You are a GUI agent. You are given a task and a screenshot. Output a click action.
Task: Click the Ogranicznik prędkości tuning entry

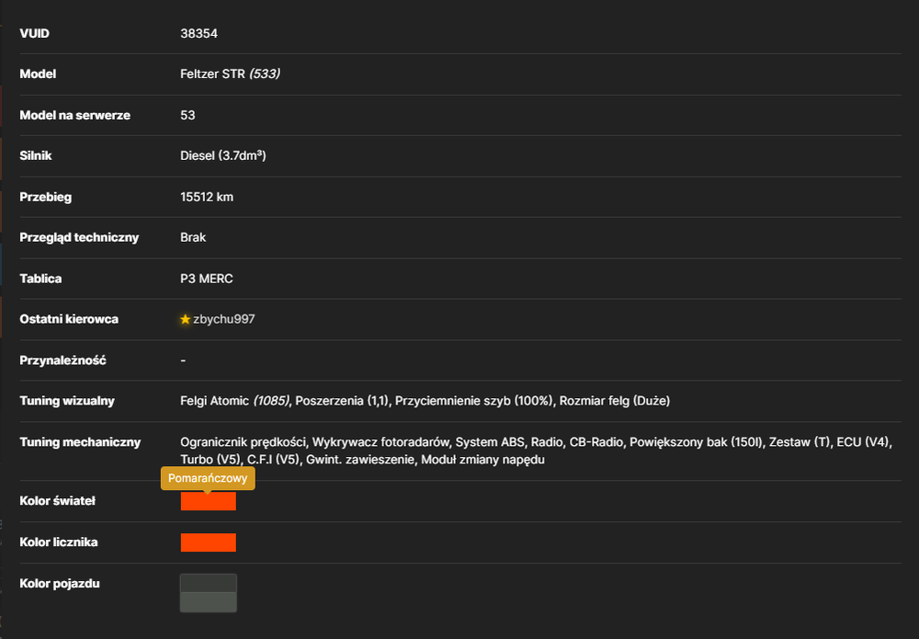click(x=244, y=442)
